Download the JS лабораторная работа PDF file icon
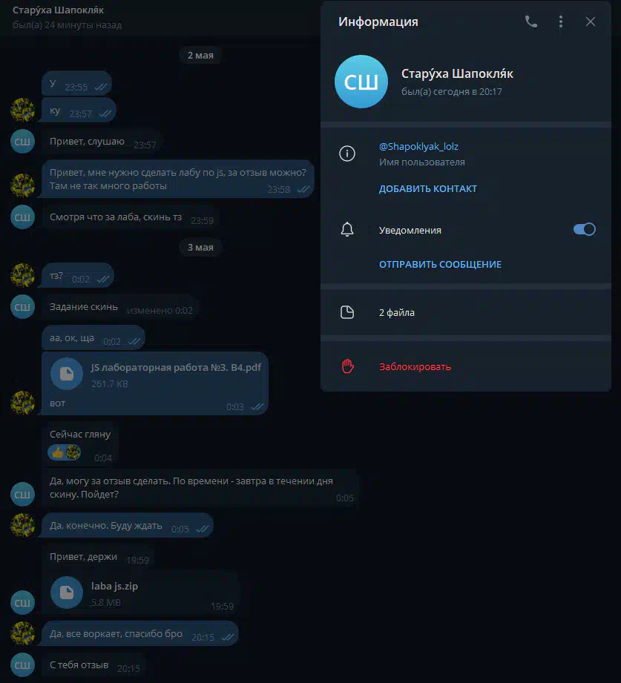 pos(67,374)
